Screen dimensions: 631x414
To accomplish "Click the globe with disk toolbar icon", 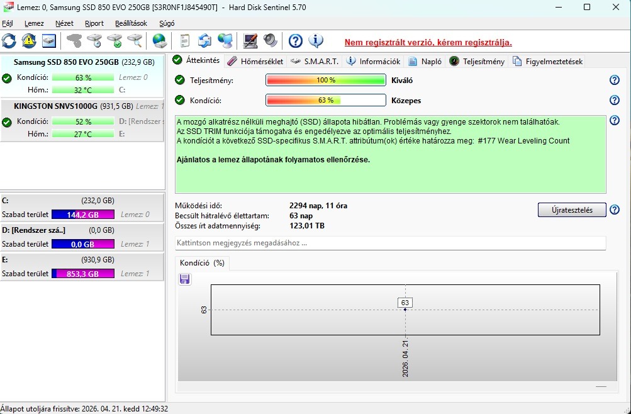I will [160, 41].
